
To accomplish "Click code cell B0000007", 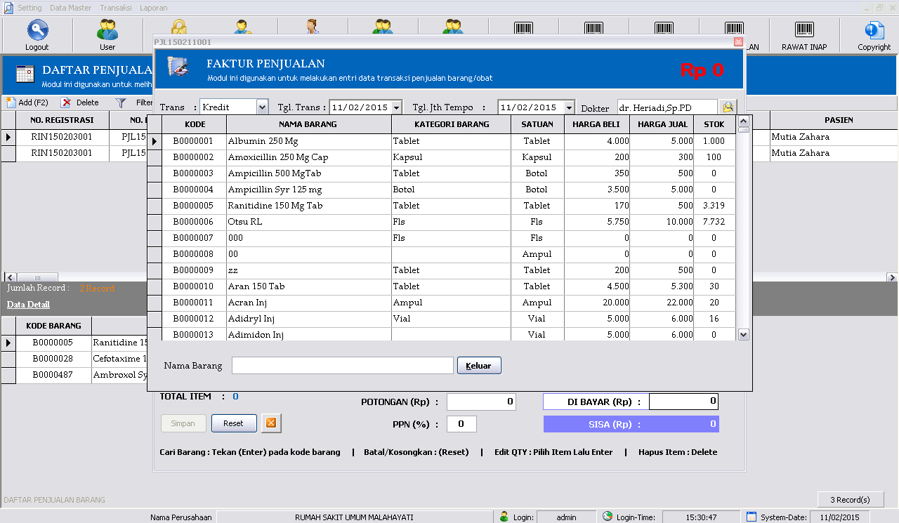I will [195, 238].
